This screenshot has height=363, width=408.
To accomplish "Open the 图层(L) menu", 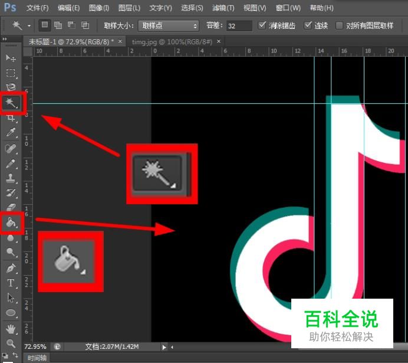I will (x=129, y=8).
